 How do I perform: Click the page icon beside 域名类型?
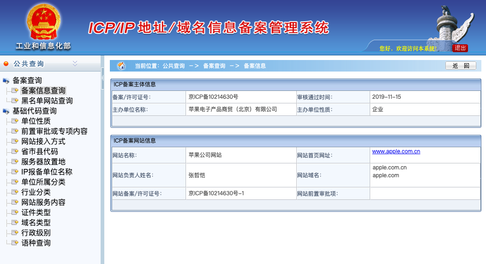click(x=15, y=222)
